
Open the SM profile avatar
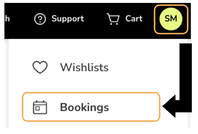pos(171,19)
